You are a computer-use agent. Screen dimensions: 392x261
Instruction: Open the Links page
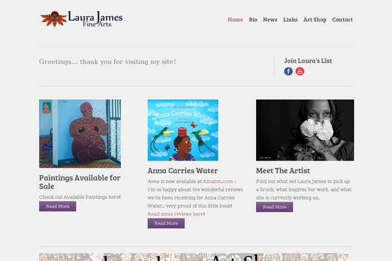290,20
